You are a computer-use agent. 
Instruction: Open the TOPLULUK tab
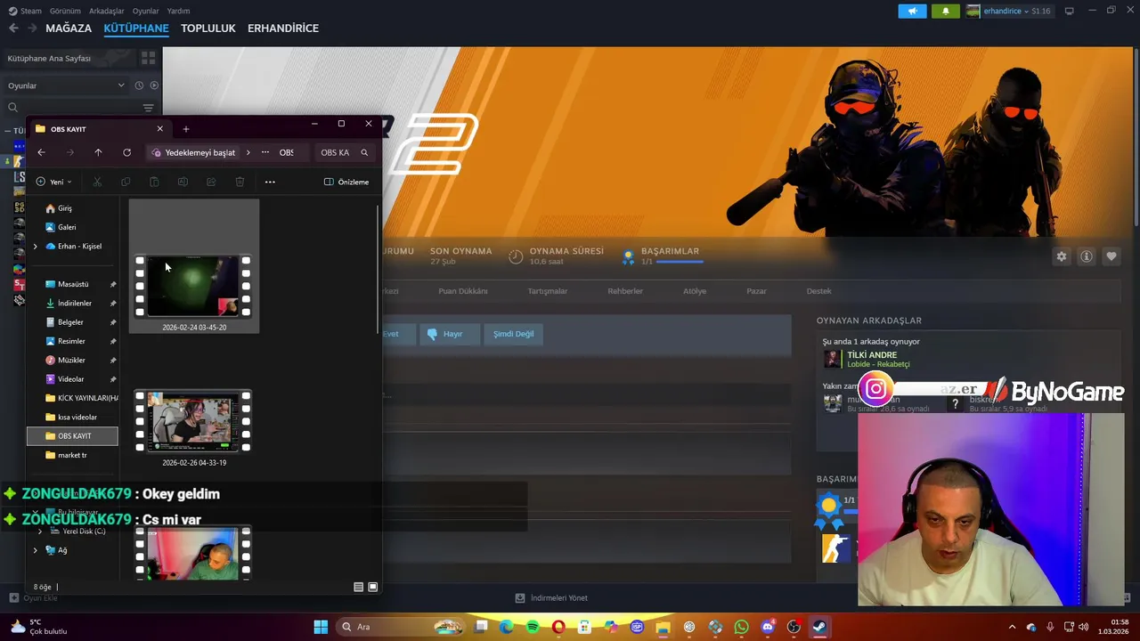click(x=208, y=28)
